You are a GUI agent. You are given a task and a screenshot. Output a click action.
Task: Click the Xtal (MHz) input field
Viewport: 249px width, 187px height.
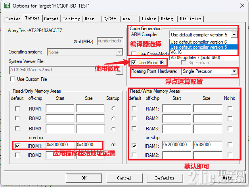coord(110,41)
